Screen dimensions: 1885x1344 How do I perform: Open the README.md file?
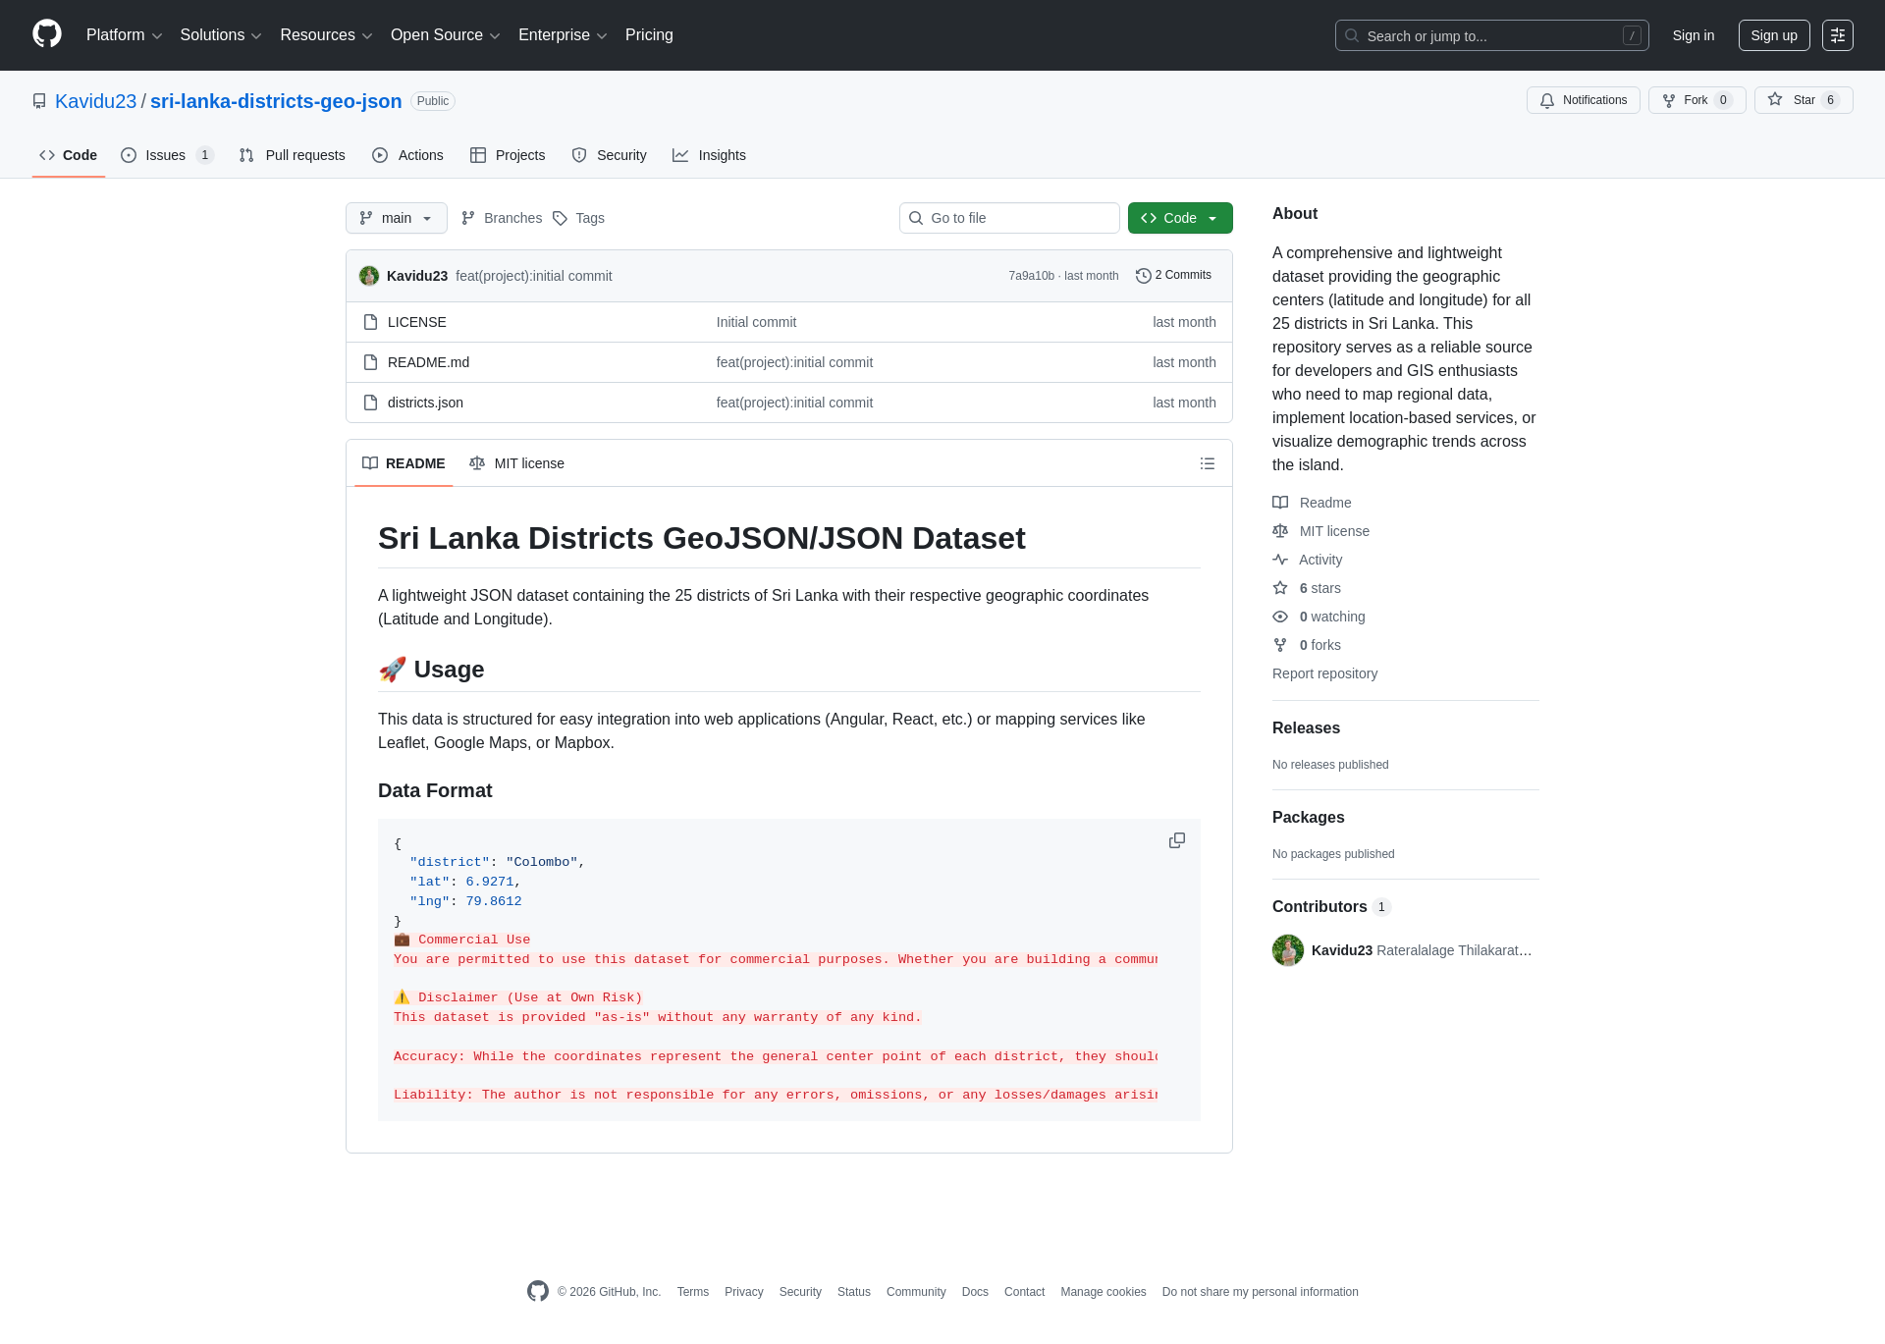coord(428,362)
